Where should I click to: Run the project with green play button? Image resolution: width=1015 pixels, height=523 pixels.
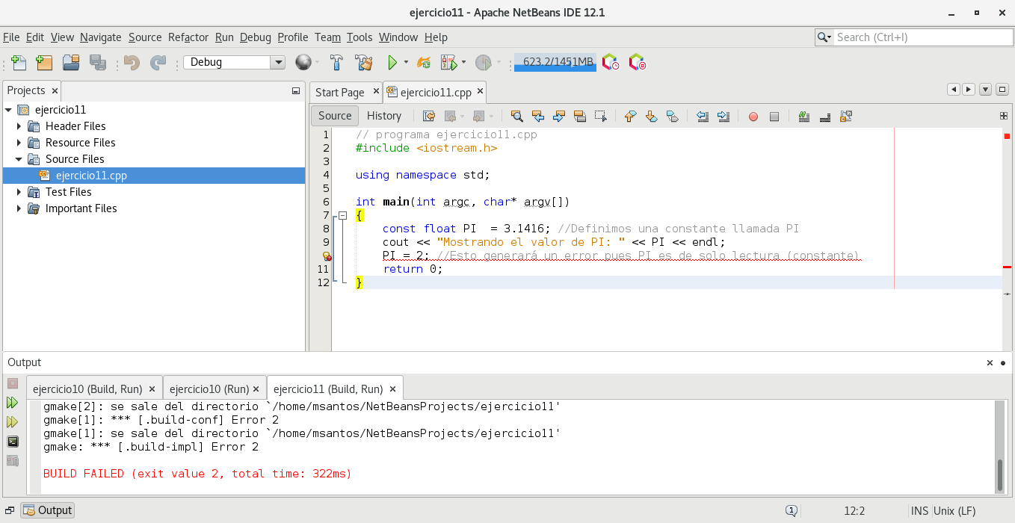click(x=392, y=63)
